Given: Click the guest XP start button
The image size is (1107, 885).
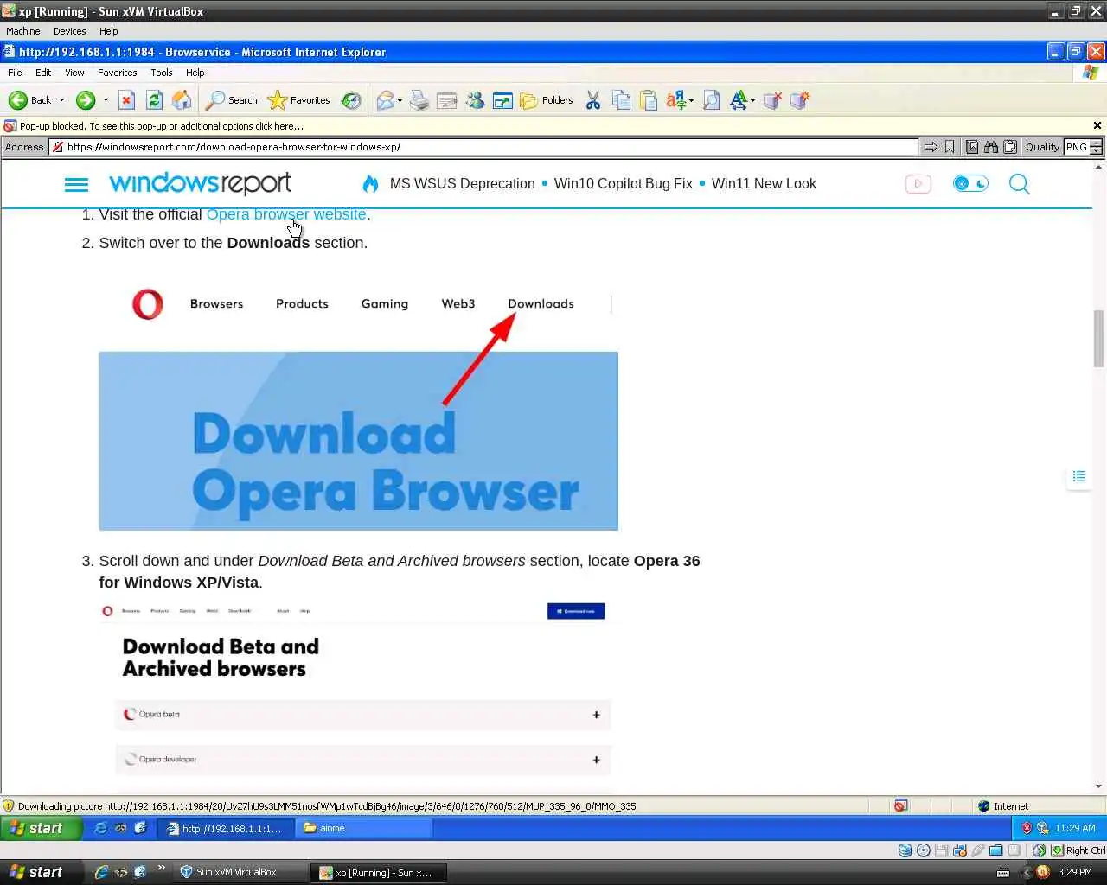Looking at the screenshot, I should [41, 828].
